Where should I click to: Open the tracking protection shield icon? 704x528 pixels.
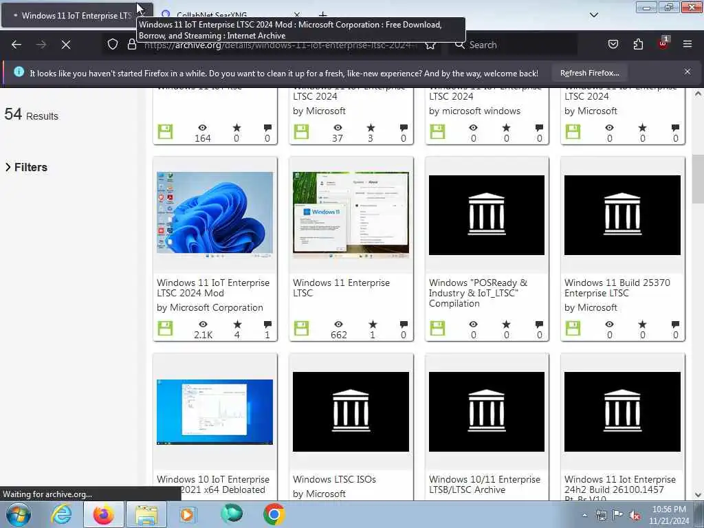pos(113,45)
